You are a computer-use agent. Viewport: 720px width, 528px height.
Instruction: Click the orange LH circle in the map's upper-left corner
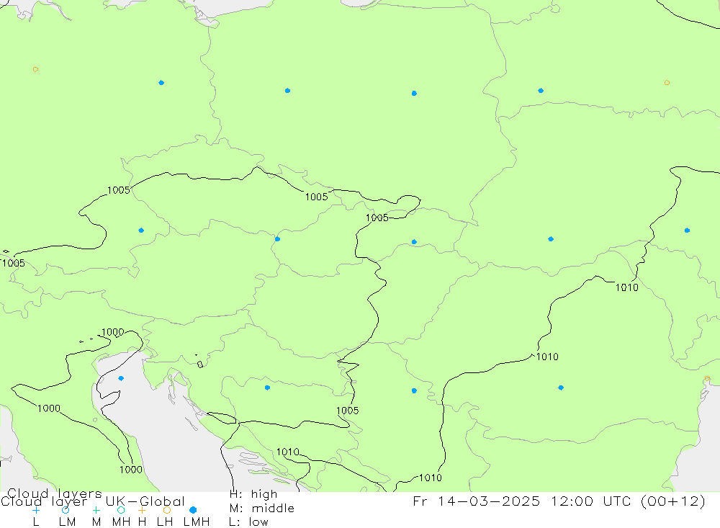coord(35,69)
